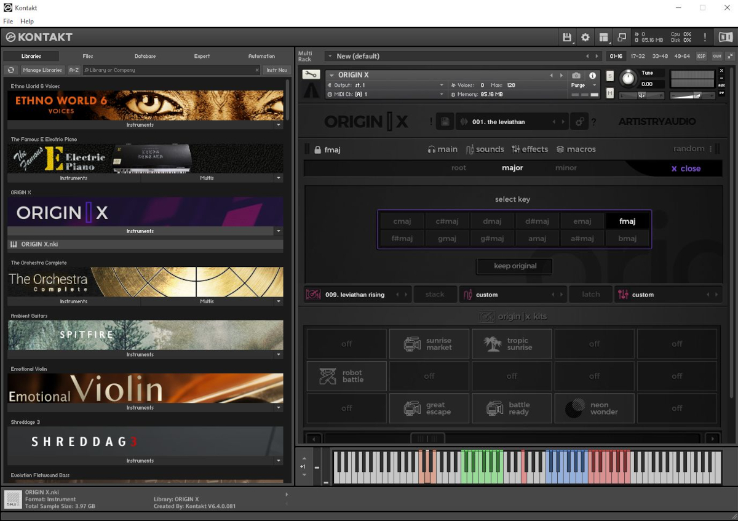Expand Ethno World 6 Instruments dropdown arrow
The image size is (738, 521).
point(279,125)
